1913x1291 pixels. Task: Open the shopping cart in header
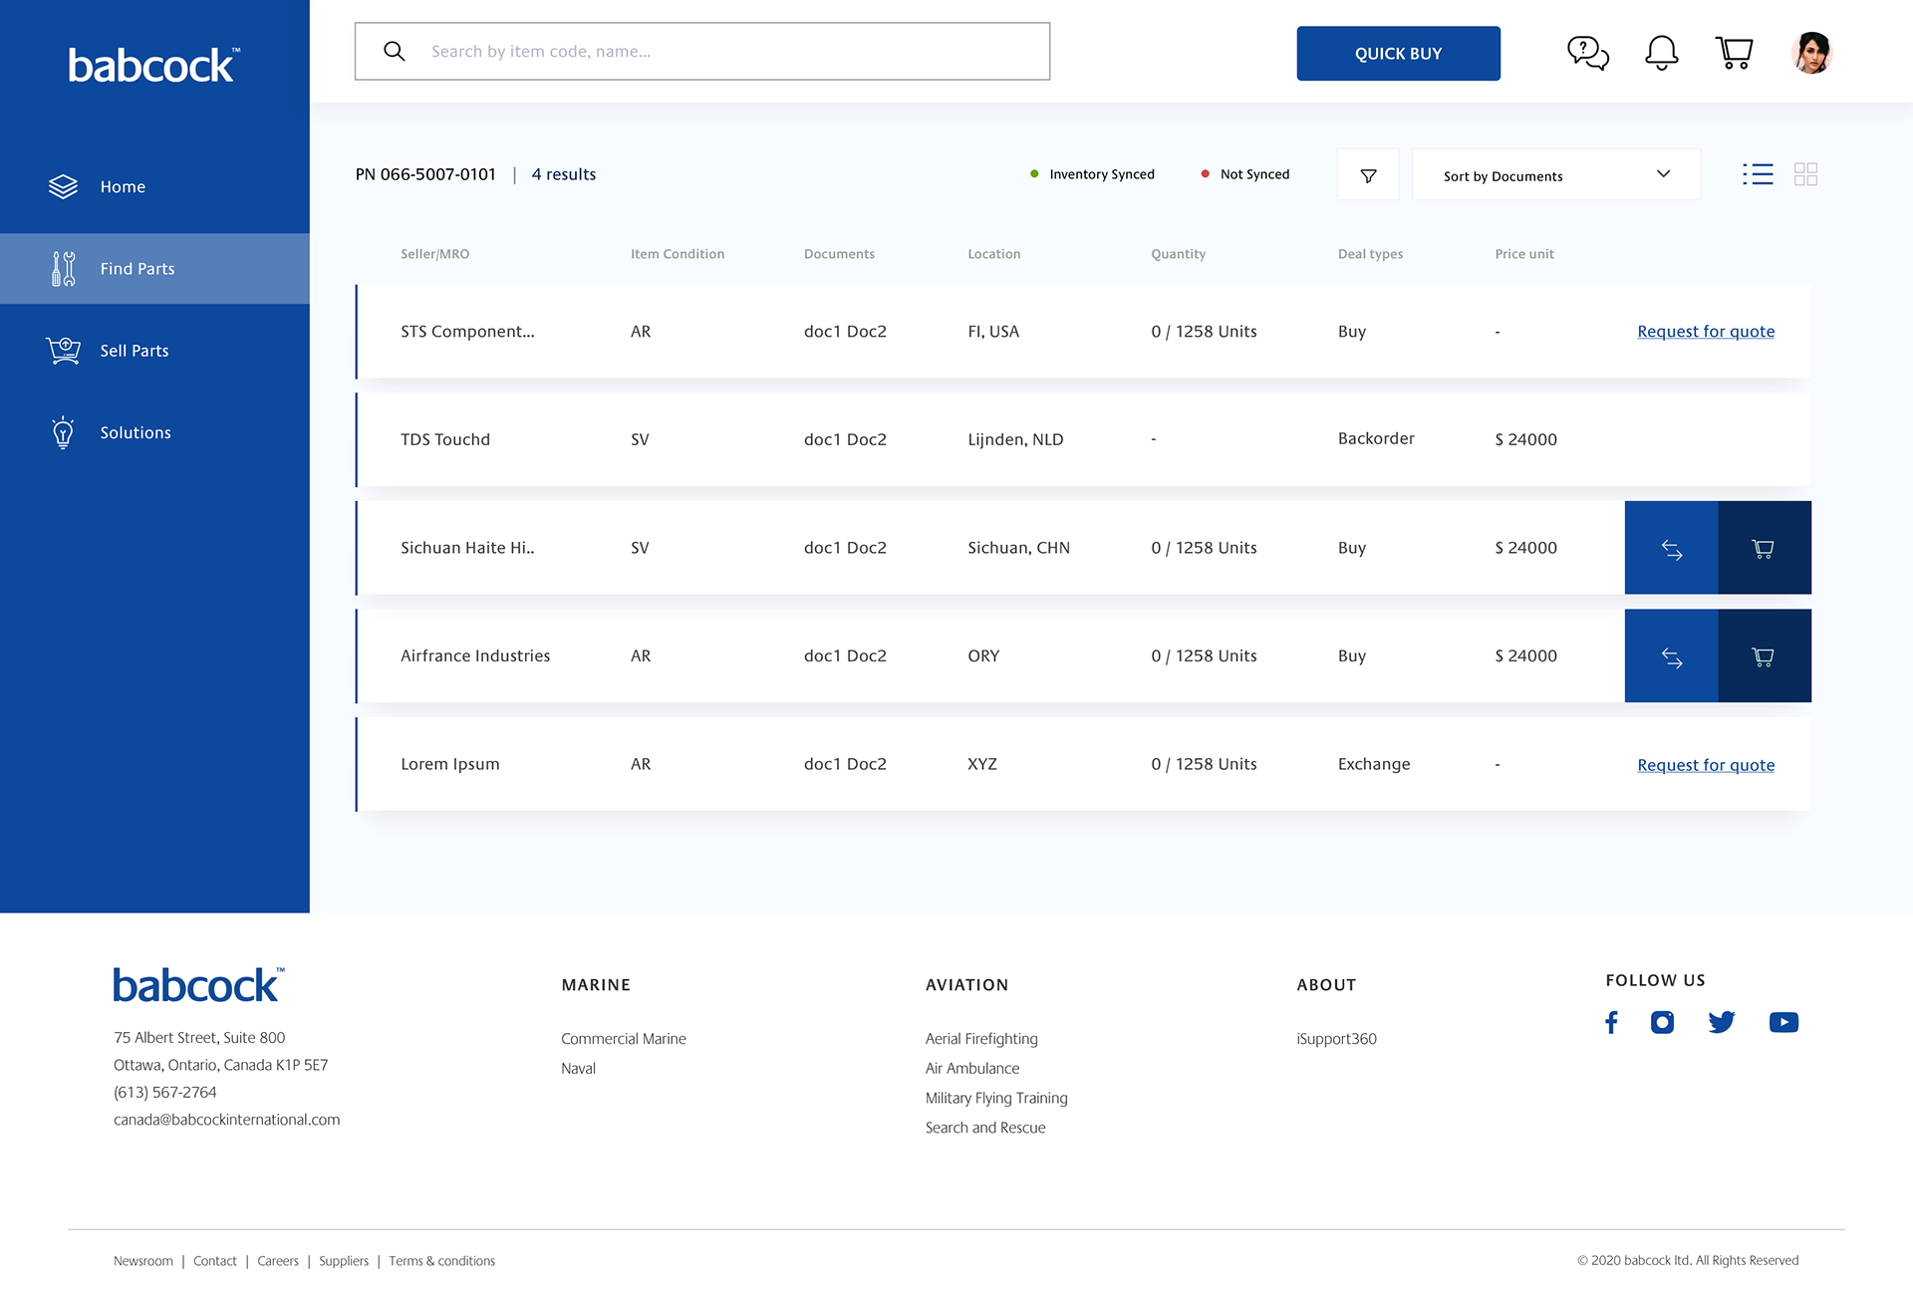pyautogui.click(x=1735, y=53)
